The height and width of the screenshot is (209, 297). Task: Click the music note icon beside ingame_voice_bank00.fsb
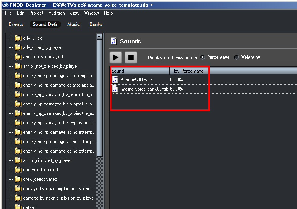[x=115, y=89]
